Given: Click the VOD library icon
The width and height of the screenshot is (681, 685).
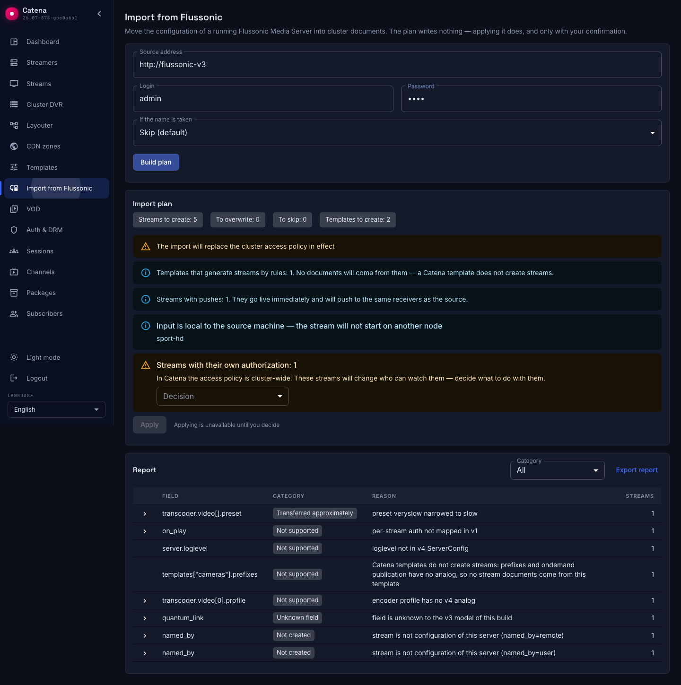Looking at the screenshot, I should coord(14,209).
